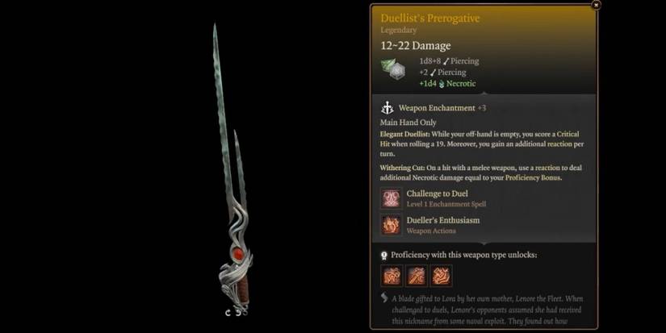This screenshot has width=666, height=333.
Task: Click the green d8 damage dice icon
Action: click(393, 69)
